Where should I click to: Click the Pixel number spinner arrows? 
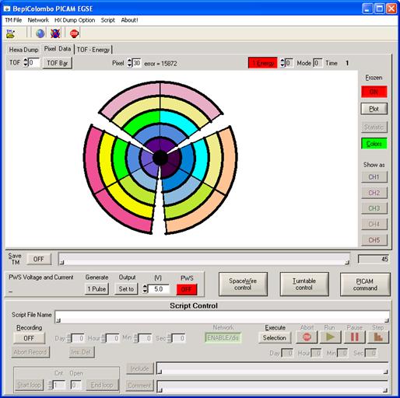coord(129,63)
